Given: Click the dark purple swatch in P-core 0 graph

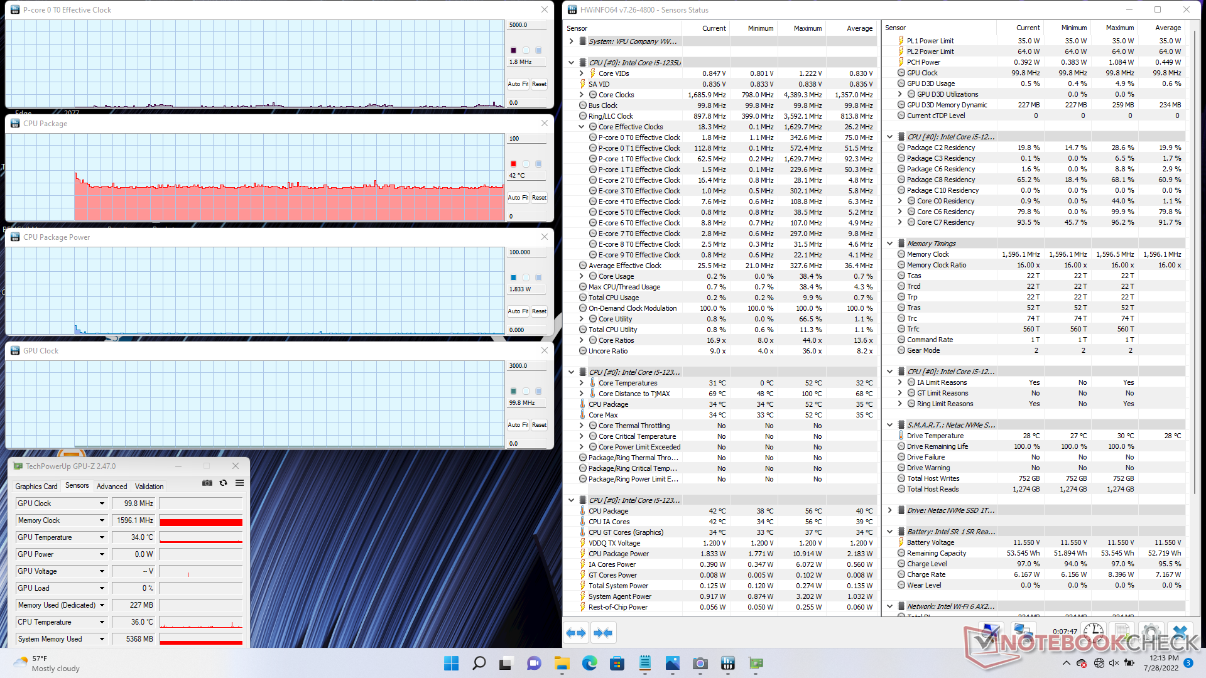Looking at the screenshot, I should (513, 50).
